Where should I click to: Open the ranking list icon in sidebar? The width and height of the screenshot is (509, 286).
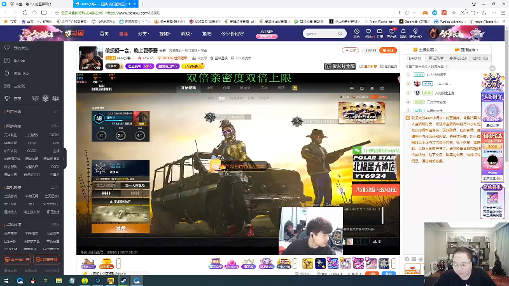pos(7,60)
